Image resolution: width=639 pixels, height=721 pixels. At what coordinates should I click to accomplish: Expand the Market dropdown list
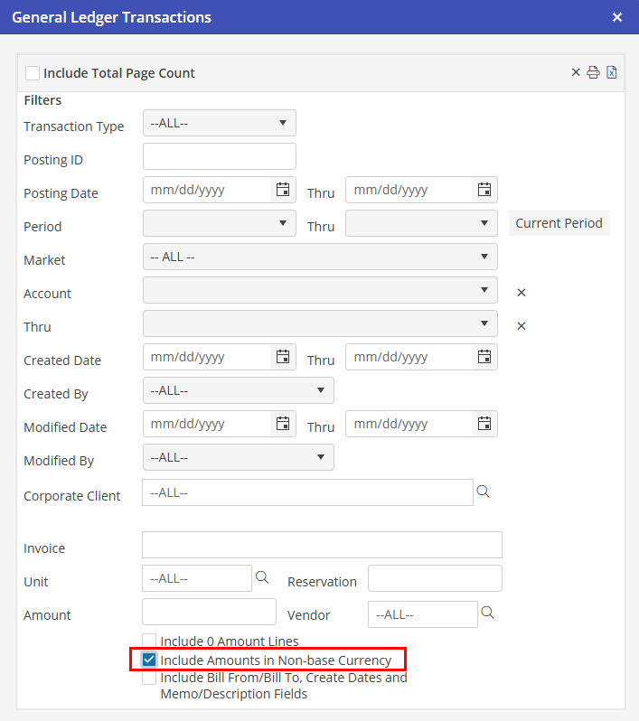pyautogui.click(x=320, y=257)
